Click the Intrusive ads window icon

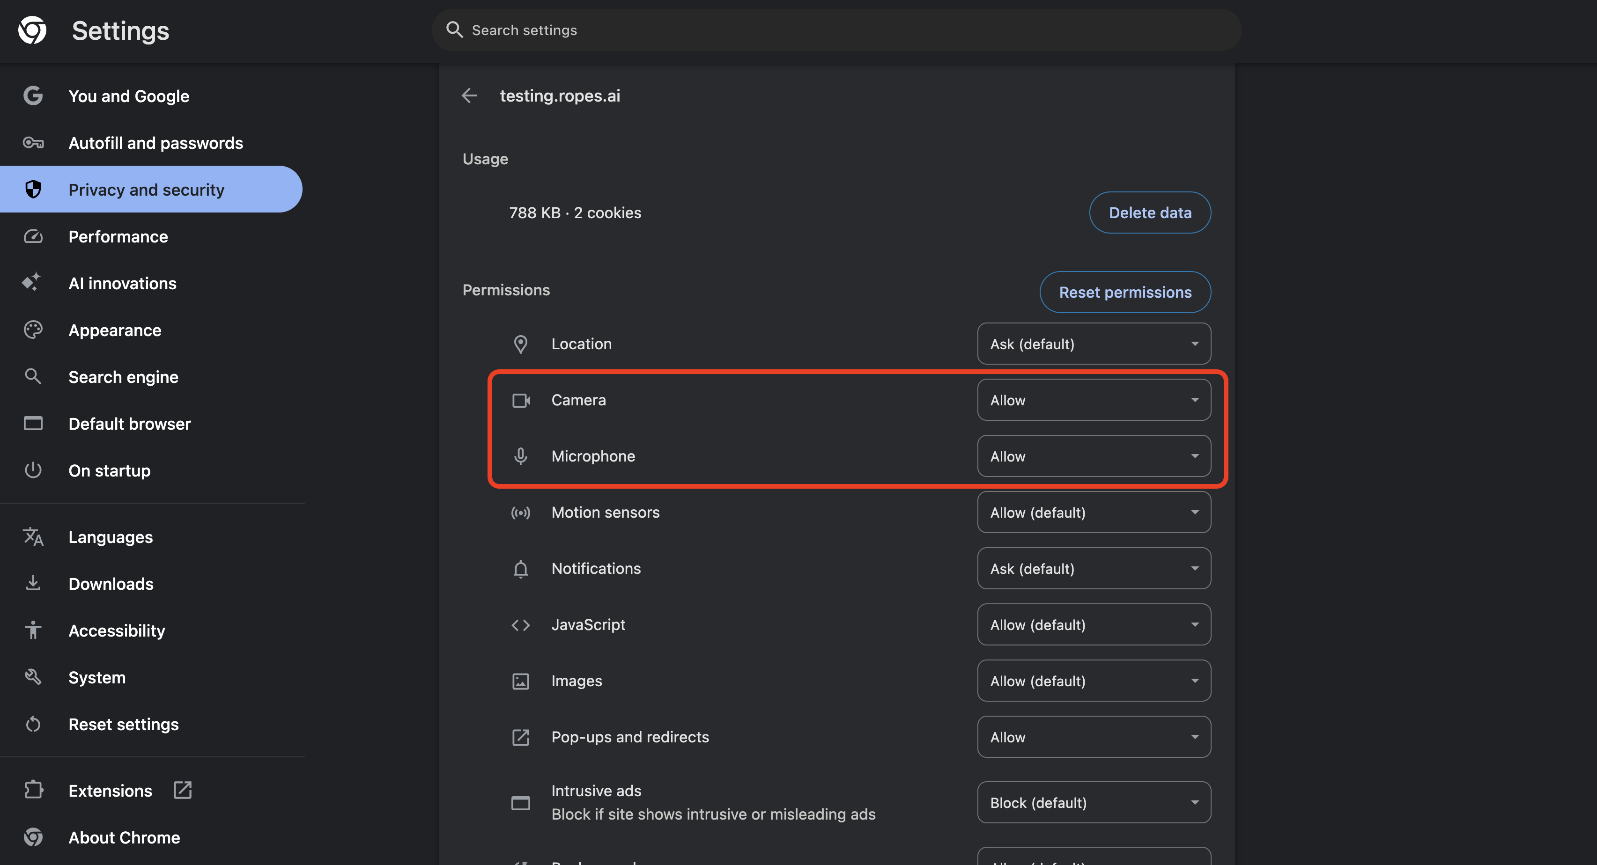tap(521, 802)
